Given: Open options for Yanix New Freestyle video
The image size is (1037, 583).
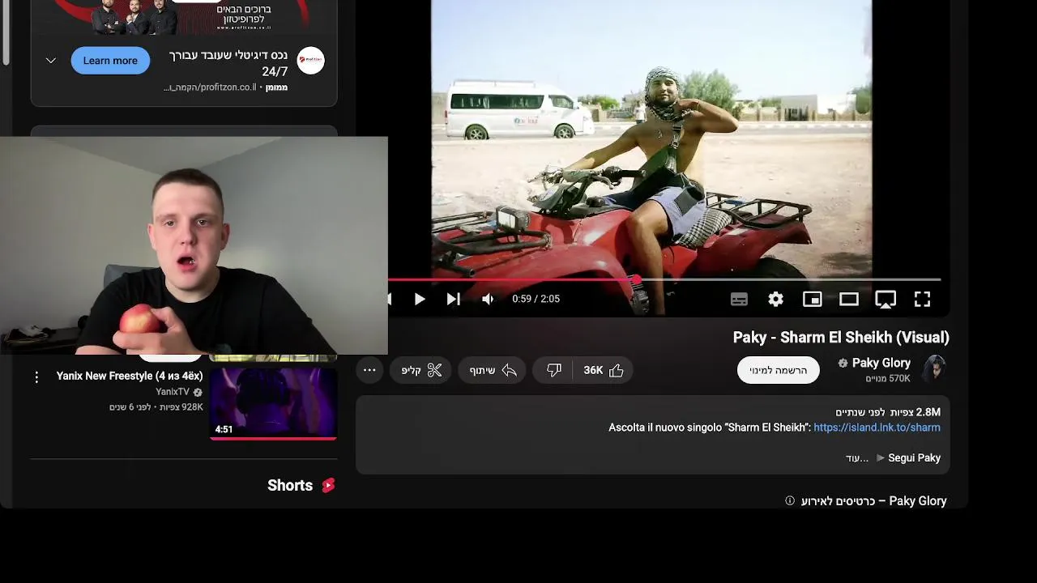Looking at the screenshot, I should (36, 377).
